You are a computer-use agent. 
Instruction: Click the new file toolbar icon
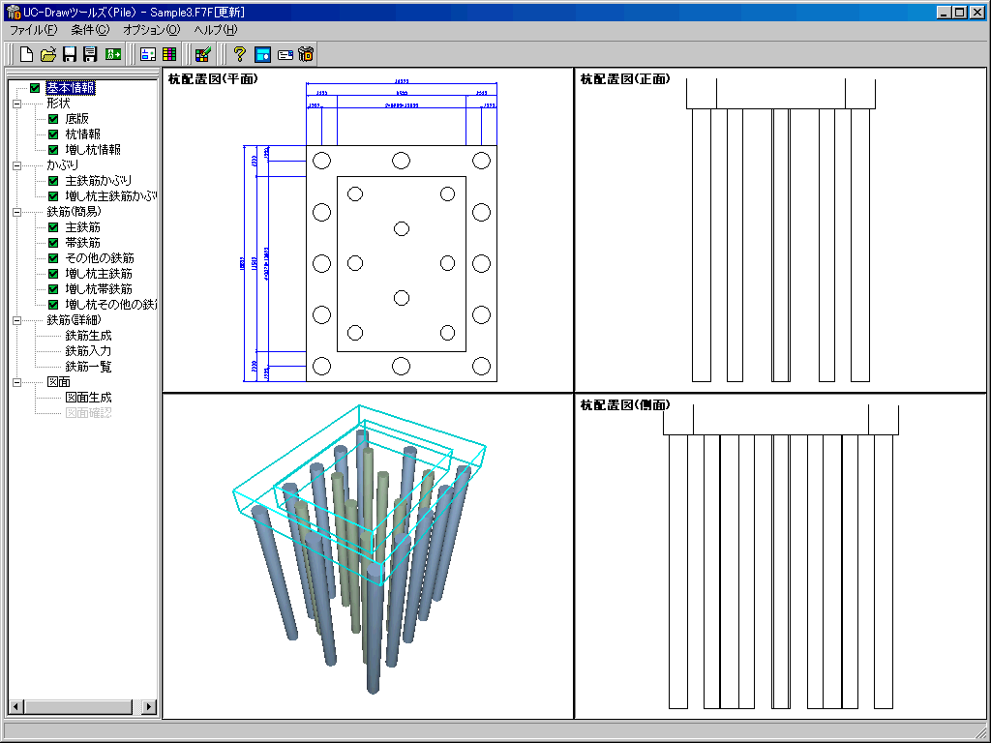pos(26,54)
